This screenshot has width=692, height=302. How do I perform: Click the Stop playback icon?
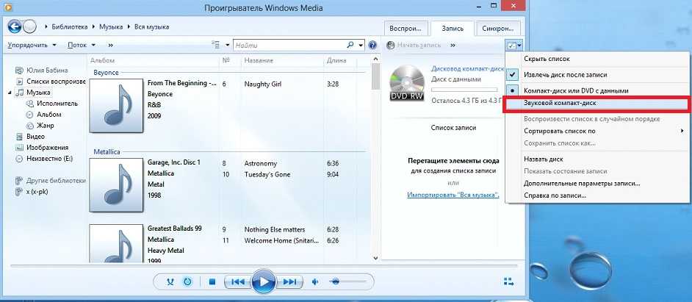(212, 281)
